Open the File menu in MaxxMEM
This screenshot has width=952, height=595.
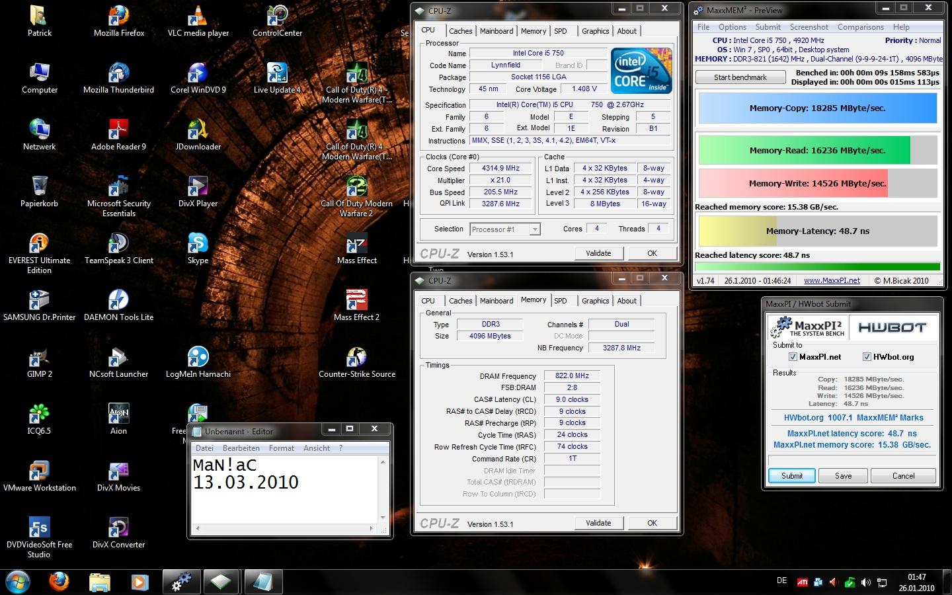tap(703, 27)
